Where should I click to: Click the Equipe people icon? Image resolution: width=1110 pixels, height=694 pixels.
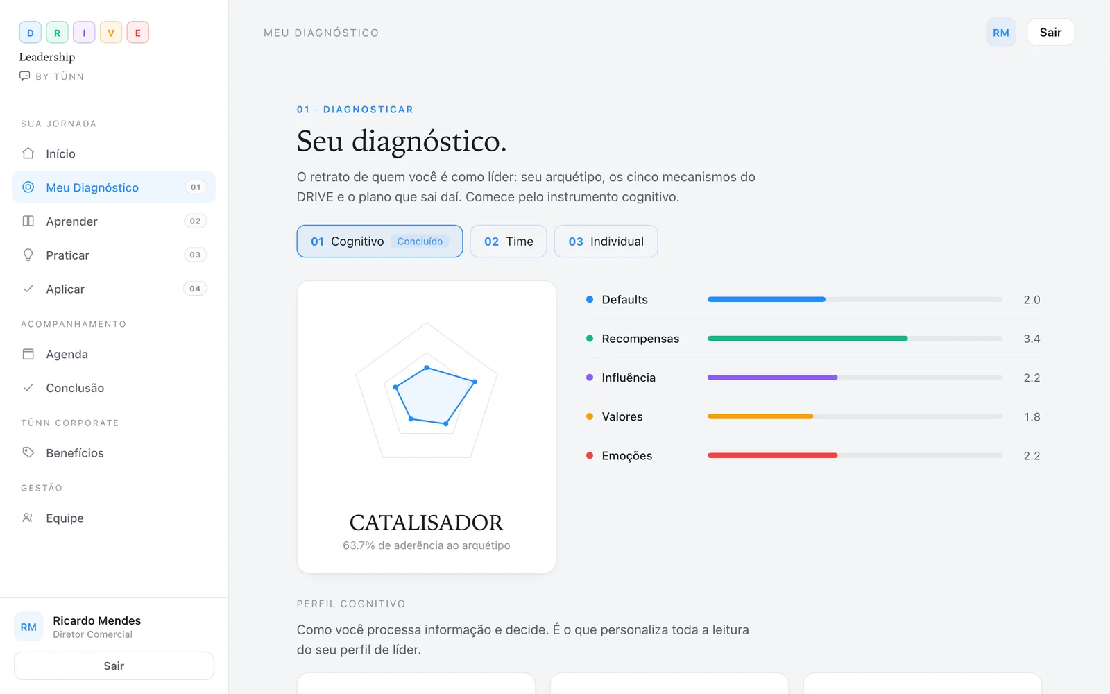coord(28,518)
